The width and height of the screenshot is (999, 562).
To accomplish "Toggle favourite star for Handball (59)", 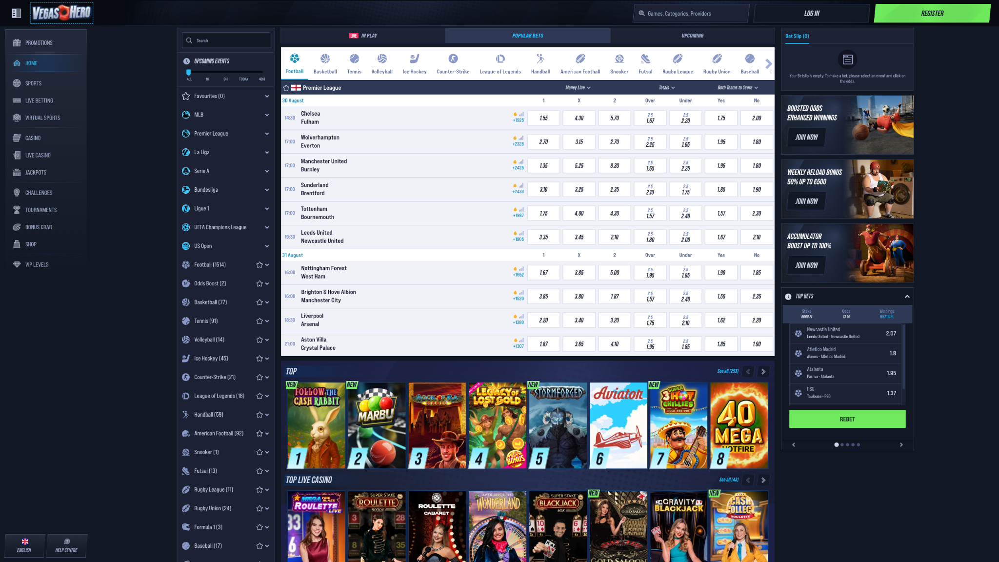I will pos(260,415).
